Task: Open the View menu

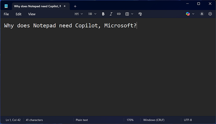Action: (x=32, y=14)
